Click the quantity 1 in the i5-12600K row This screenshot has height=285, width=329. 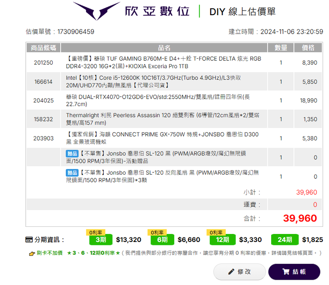click(x=281, y=81)
